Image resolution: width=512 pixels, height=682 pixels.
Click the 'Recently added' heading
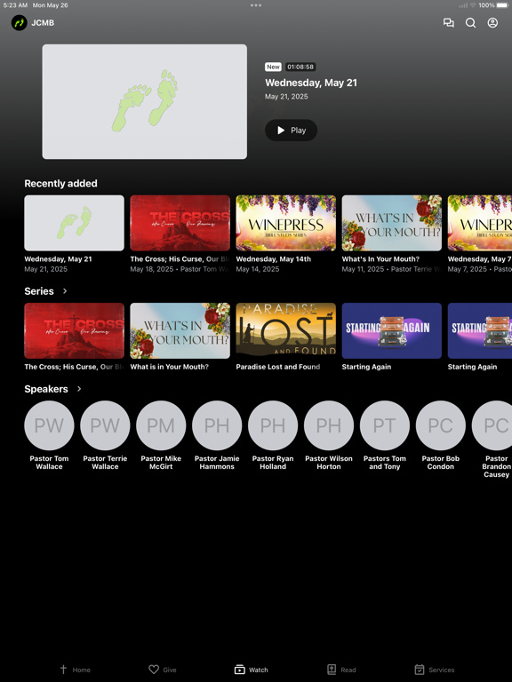[61, 184]
